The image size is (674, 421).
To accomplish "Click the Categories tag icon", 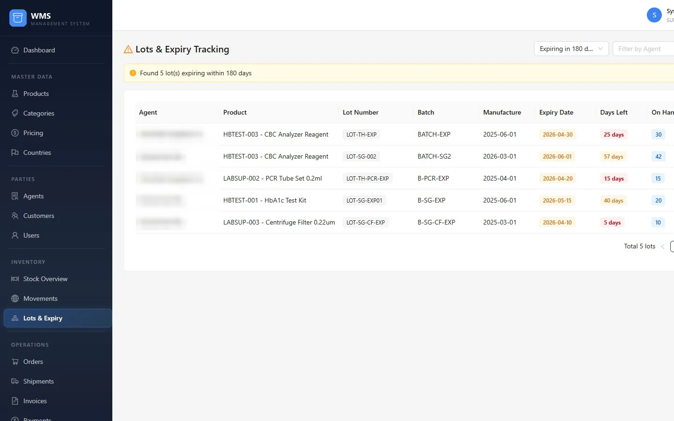I will (15, 114).
